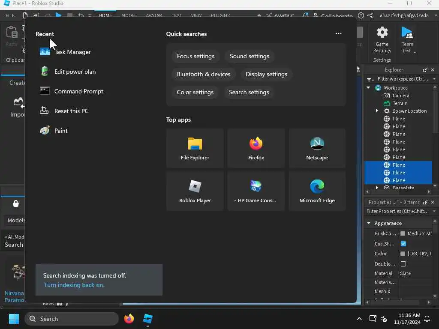Open Filter Properties dropdown arrow
This screenshot has height=329, width=439.
pos(434,211)
